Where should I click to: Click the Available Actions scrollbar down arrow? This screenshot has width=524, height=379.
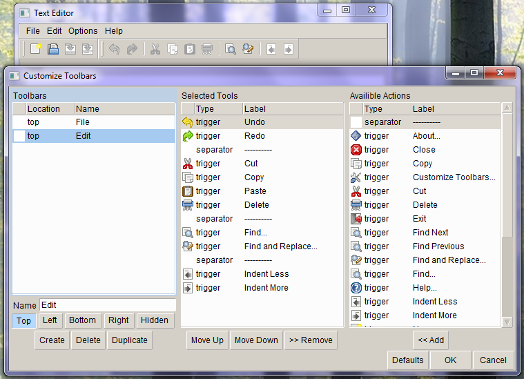[507, 322]
